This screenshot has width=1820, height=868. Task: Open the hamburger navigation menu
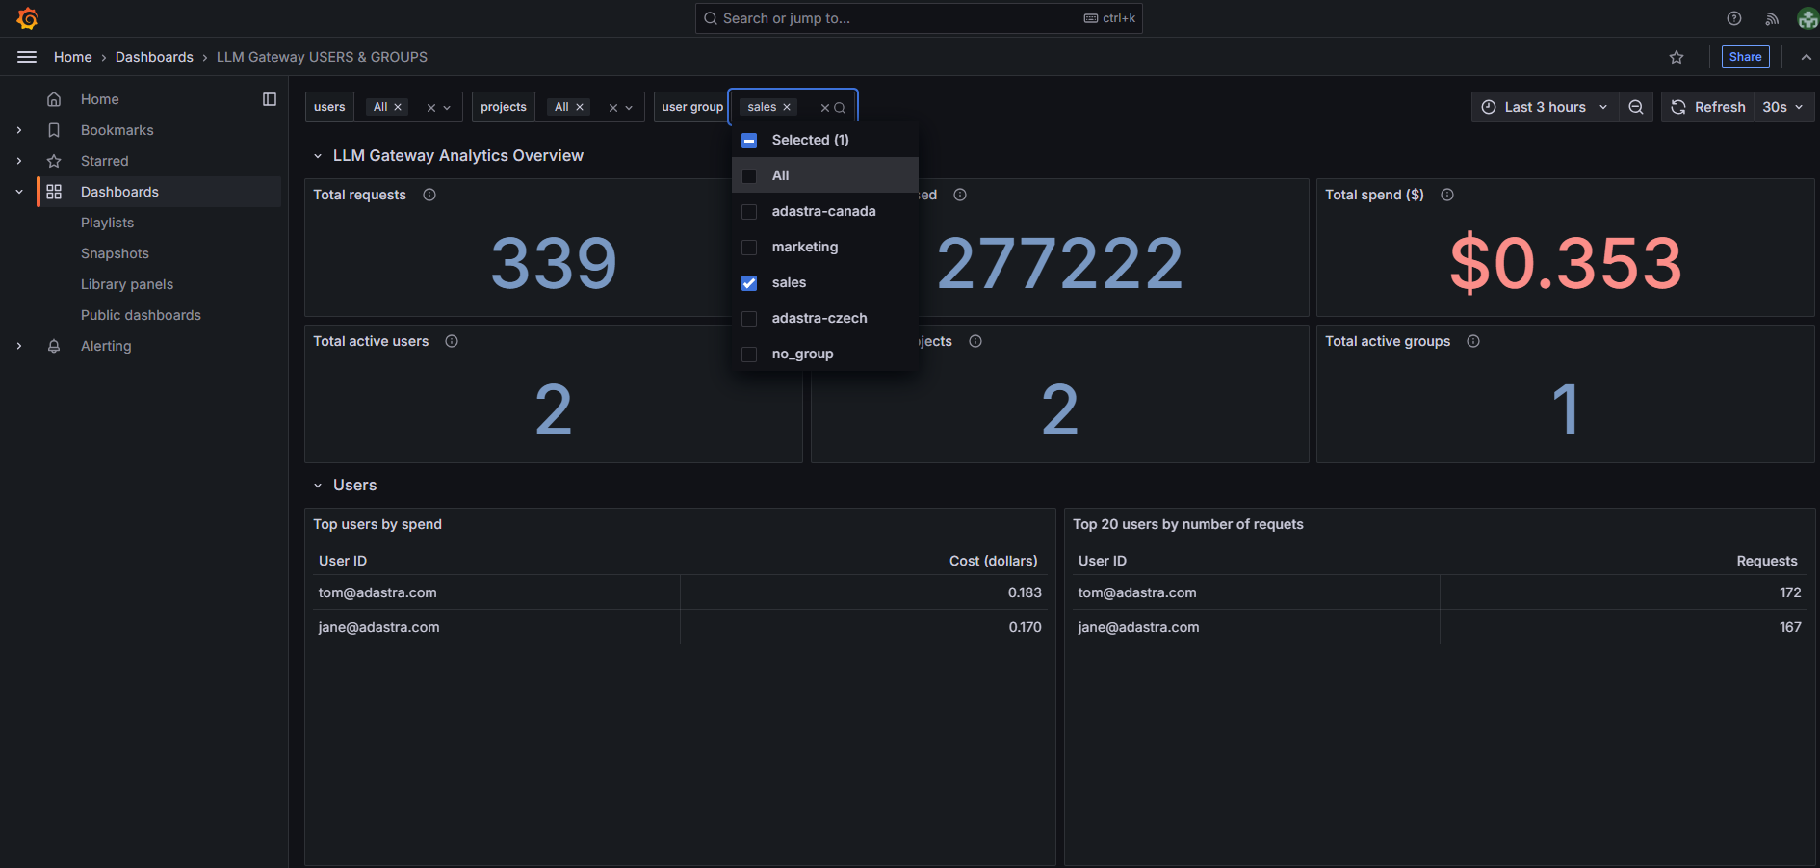click(26, 56)
